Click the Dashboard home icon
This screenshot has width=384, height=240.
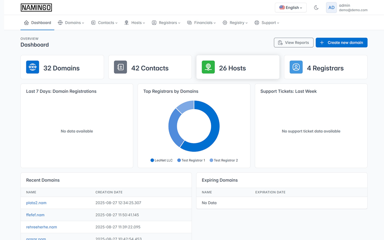(x=26, y=22)
